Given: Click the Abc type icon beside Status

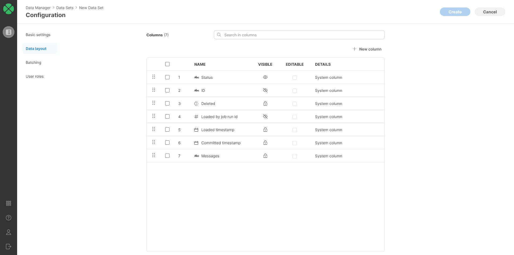Looking at the screenshot, I should (x=196, y=77).
